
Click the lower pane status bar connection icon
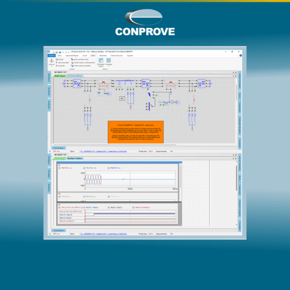point(50,234)
